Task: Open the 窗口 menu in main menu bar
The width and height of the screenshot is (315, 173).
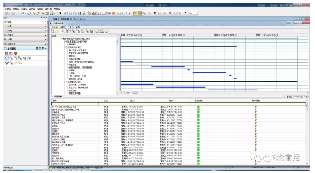Action: click(x=49, y=9)
